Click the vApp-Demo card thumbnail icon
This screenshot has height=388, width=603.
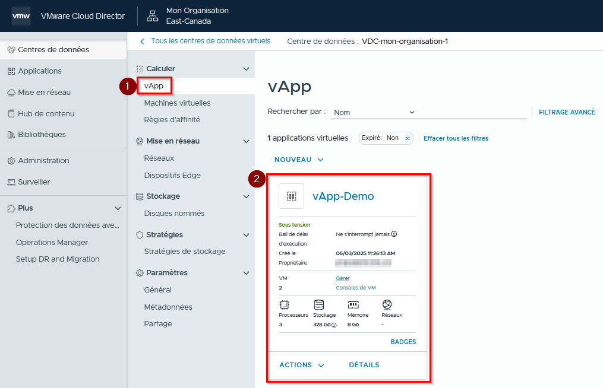coord(292,196)
